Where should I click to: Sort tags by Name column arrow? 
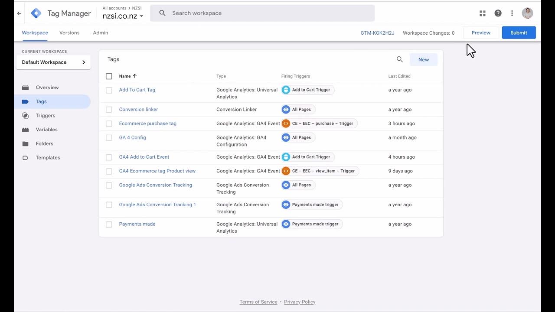(134, 76)
